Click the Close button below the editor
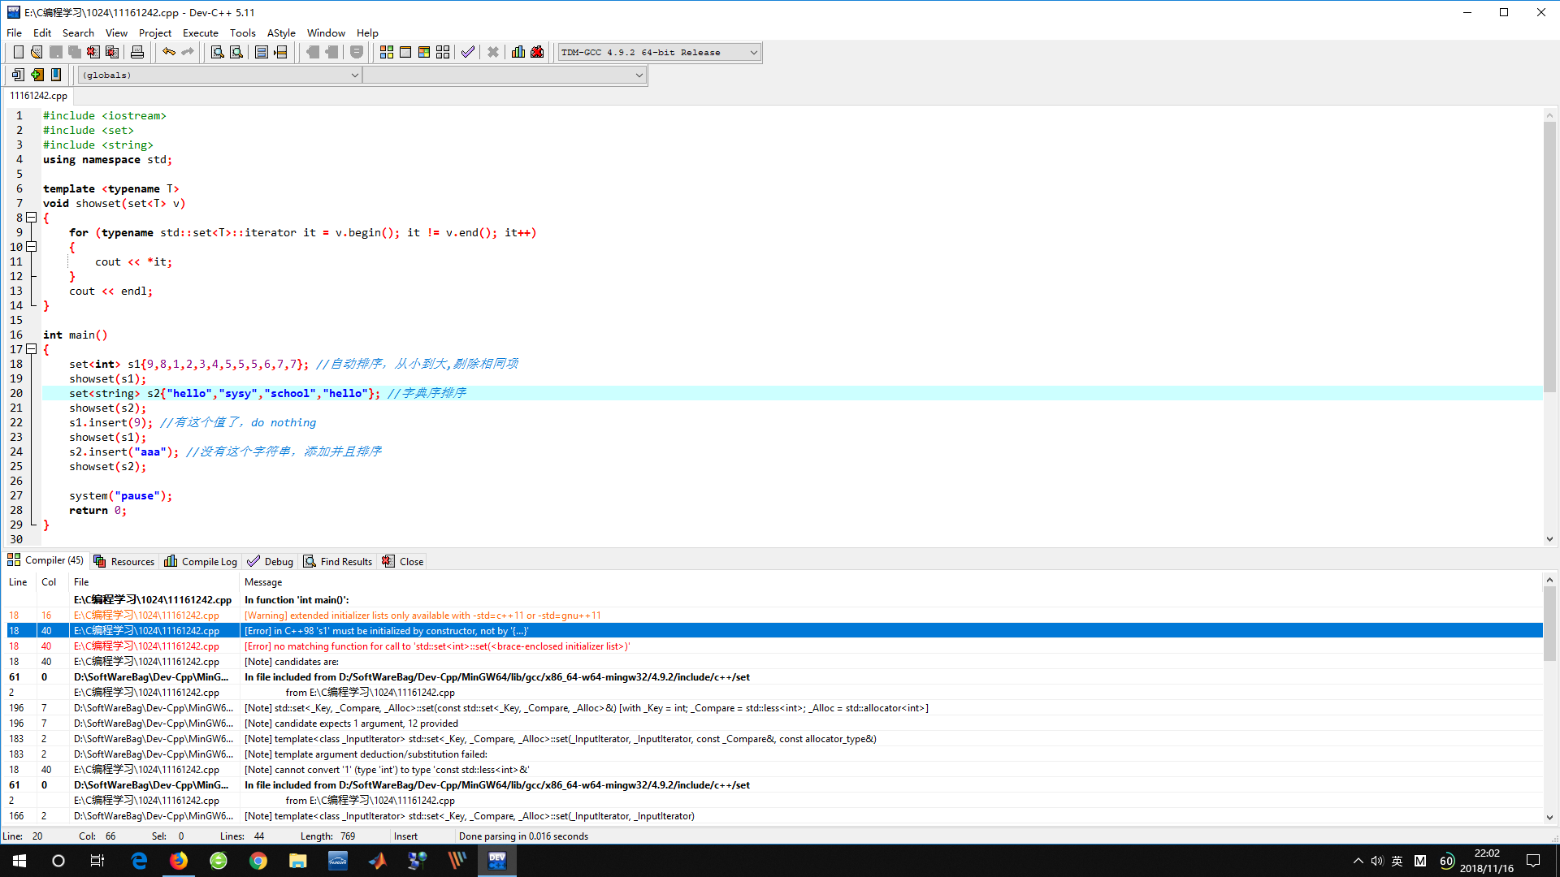The image size is (1560, 877). (x=402, y=560)
